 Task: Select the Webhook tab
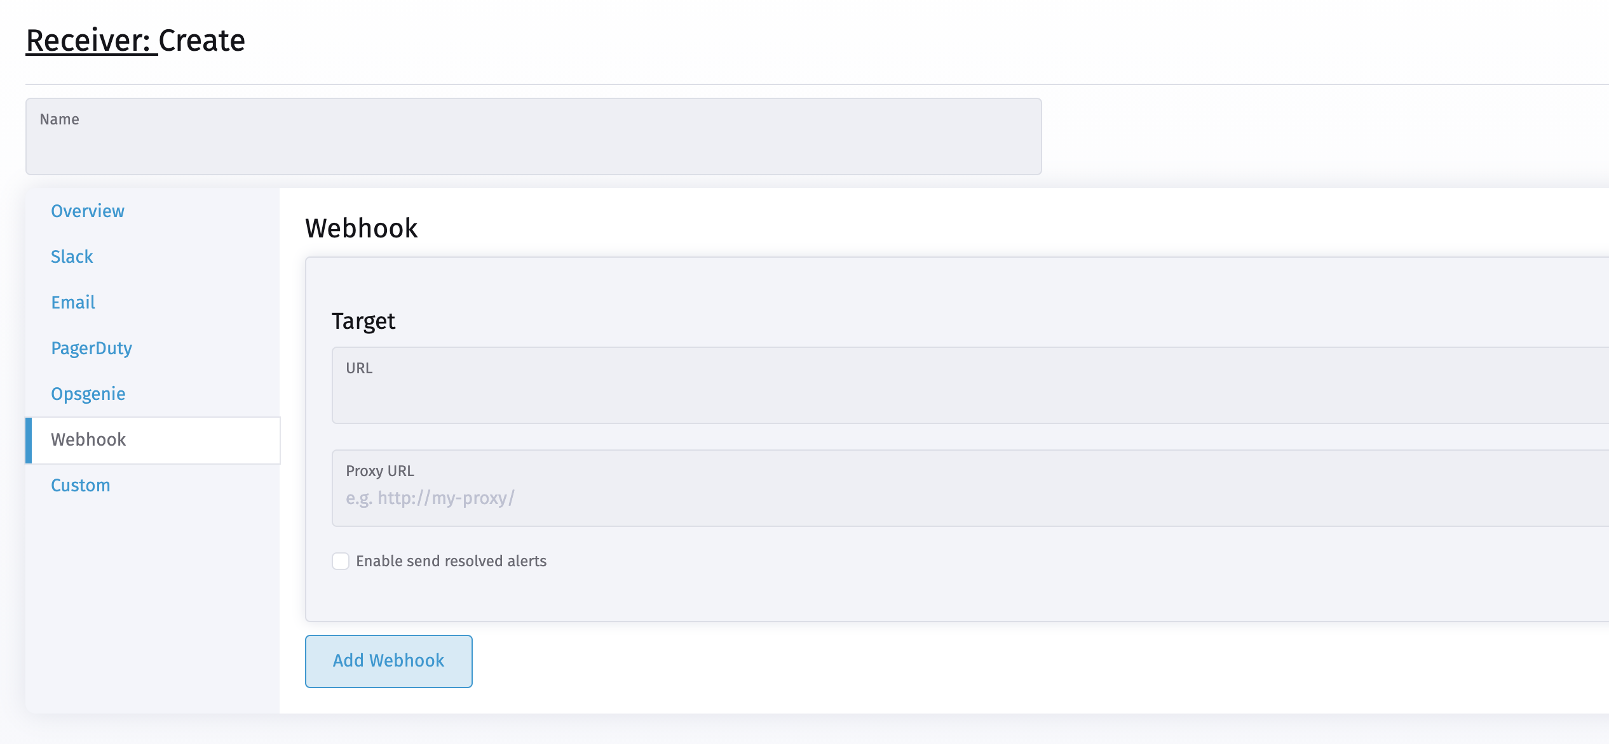point(89,439)
